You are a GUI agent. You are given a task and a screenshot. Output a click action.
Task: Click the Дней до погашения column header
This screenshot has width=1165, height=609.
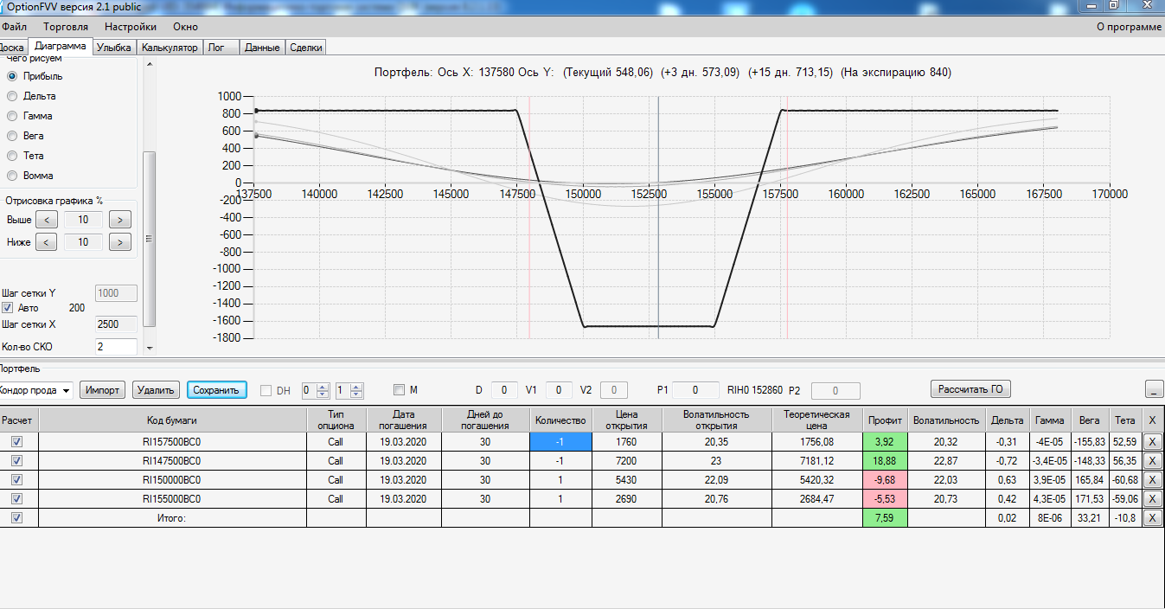[x=485, y=420]
